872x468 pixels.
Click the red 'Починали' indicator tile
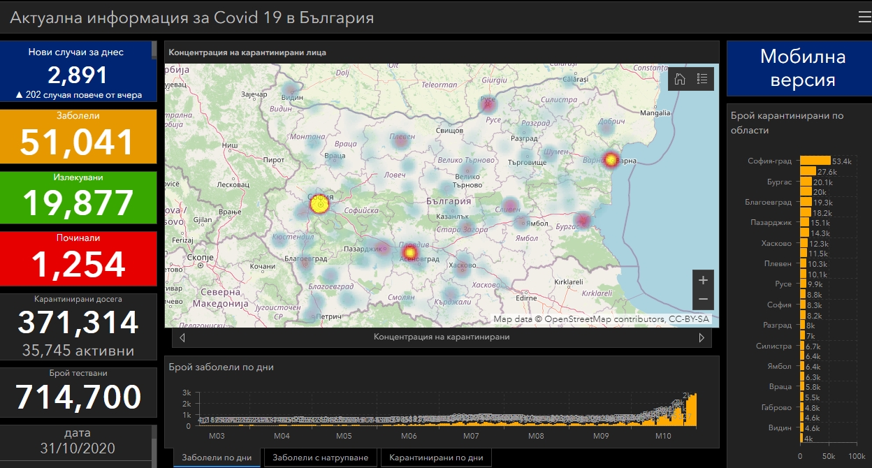78,258
